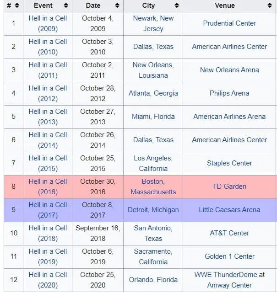Viewport: 277px width, 293px height.
Task: Open Hell in a Cell (2016) event
Action: (x=48, y=186)
